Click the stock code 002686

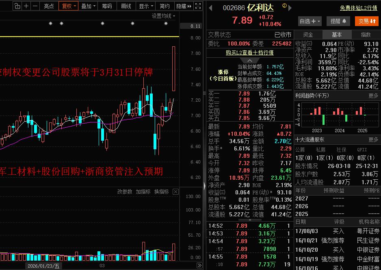pyautogui.click(x=234, y=8)
